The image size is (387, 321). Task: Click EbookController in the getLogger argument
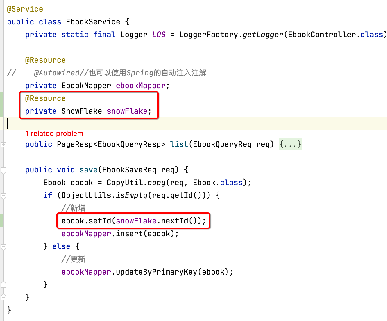point(322,35)
